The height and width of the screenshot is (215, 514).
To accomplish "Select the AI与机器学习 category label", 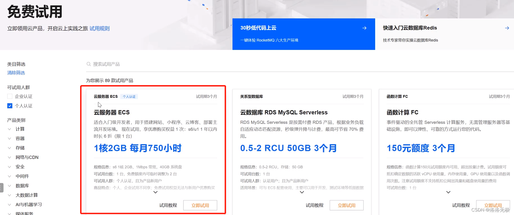I will (29, 205).
